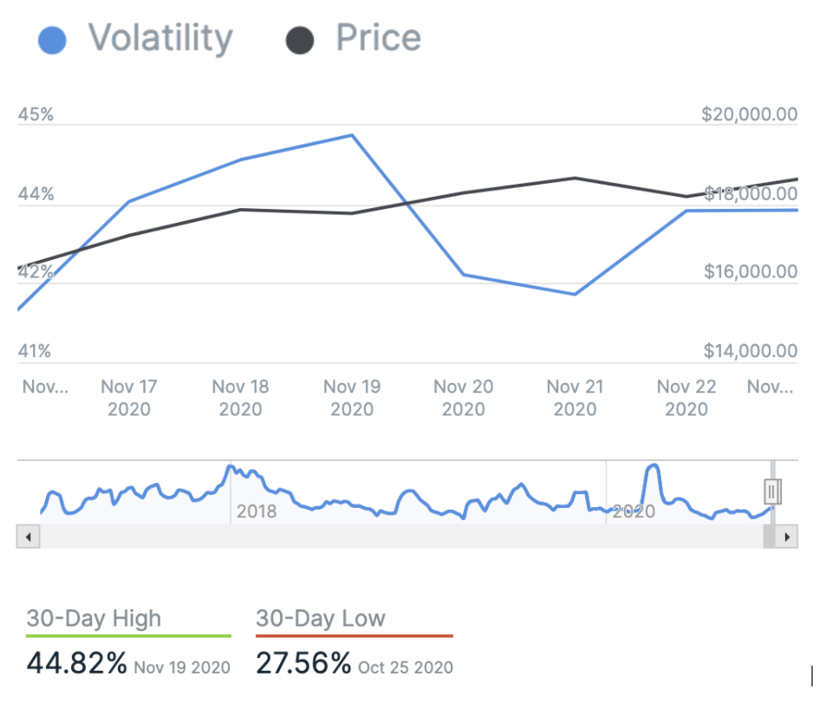Click the volatility low point on Nov 21
The width and height of the screenshot is (813, 709).
575,294
